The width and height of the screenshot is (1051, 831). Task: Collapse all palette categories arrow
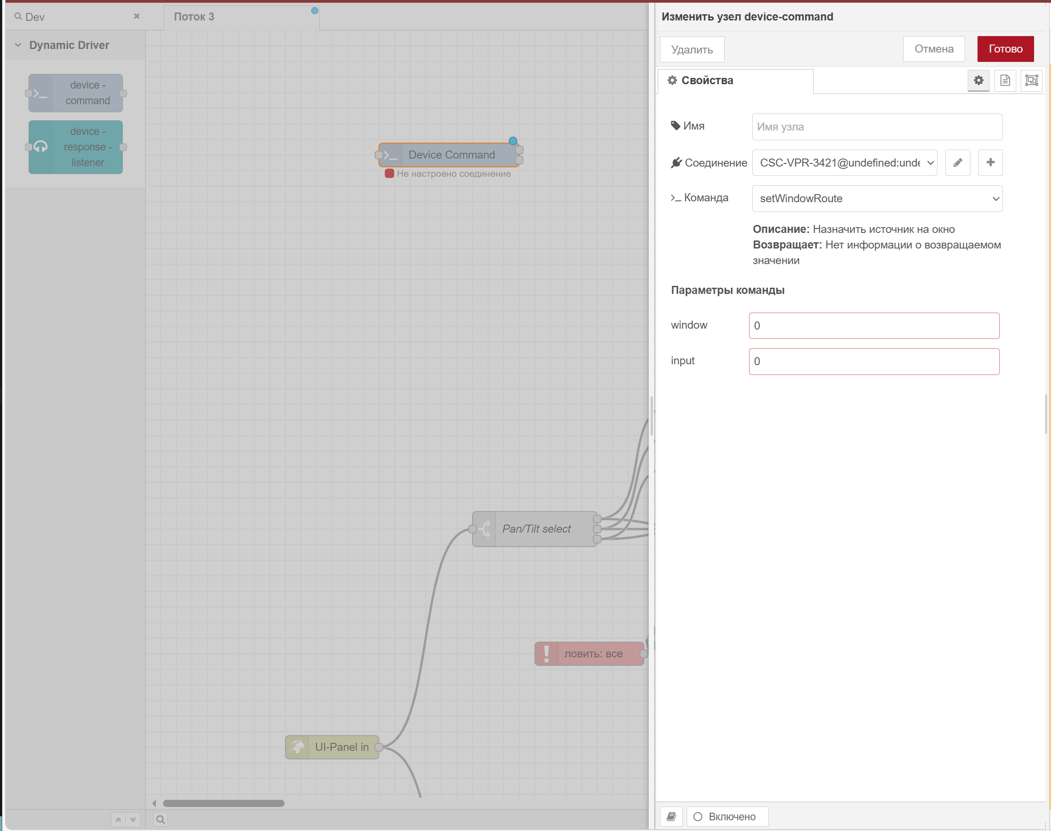tap(118, 819)
